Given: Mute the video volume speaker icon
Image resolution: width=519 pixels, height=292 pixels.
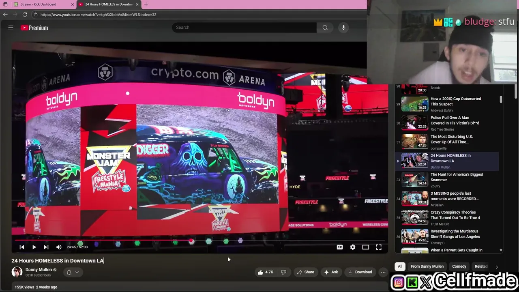Looking at the screenshot, I should (x=59, y=247).
